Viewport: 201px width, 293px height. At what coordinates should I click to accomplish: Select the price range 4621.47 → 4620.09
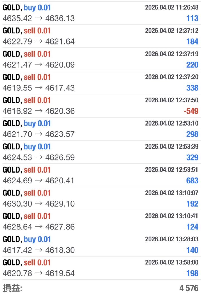click(x=39, y=65)
